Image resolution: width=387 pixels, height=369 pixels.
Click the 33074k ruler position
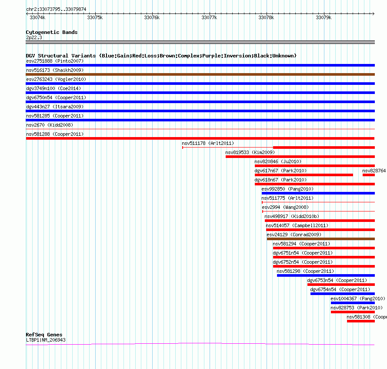coord(37,17)
